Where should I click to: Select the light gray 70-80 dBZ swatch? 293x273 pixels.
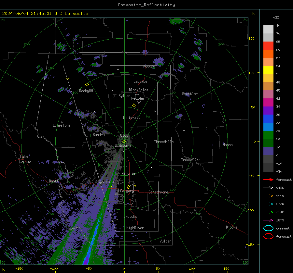pos(268,30)
